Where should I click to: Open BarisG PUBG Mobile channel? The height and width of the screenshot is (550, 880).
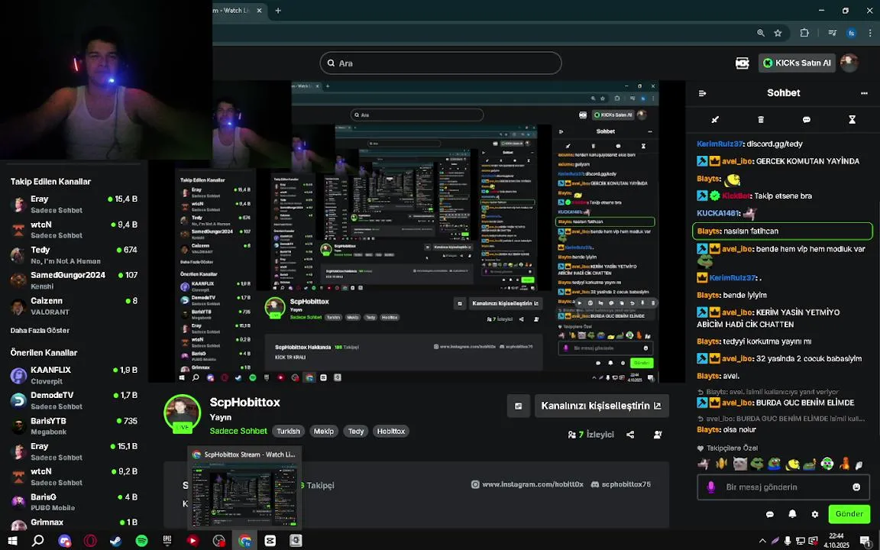coord(74,503)
